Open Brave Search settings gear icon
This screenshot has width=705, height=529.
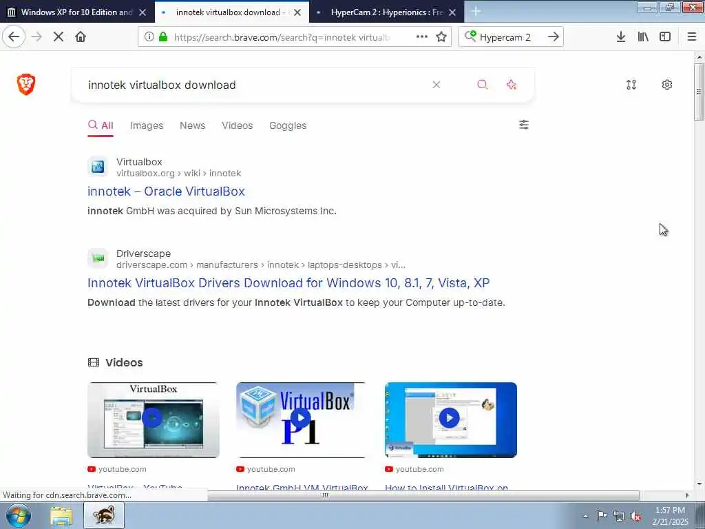point(666,85)
